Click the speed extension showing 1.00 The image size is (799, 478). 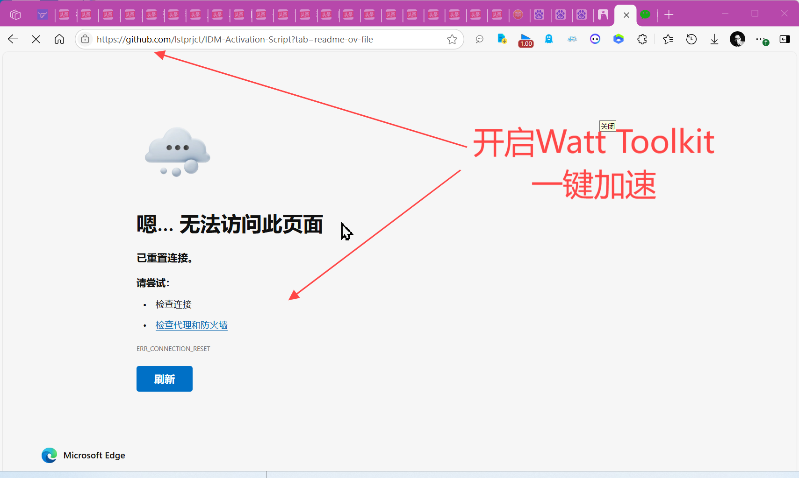tap(526, 40)
